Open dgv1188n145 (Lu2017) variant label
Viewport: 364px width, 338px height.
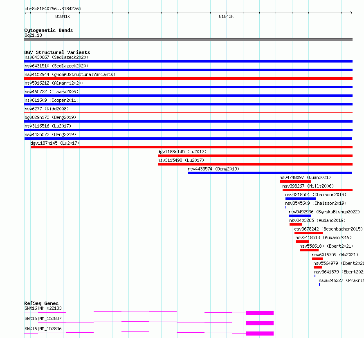tap(182, 152)
